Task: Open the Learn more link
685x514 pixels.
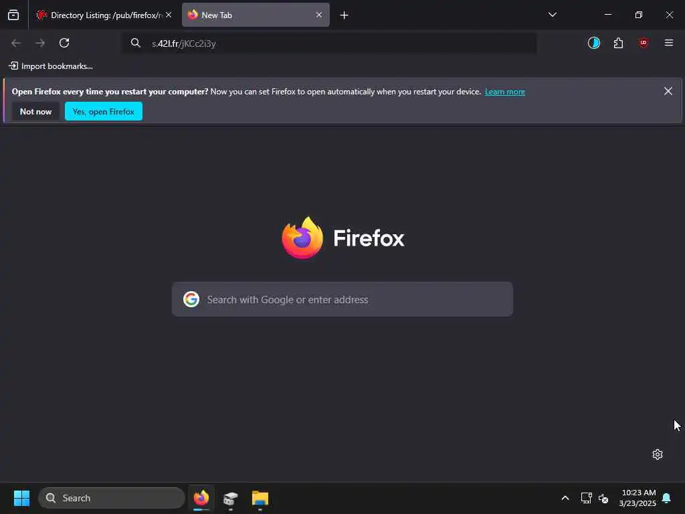Action: (x=504, y=92)
